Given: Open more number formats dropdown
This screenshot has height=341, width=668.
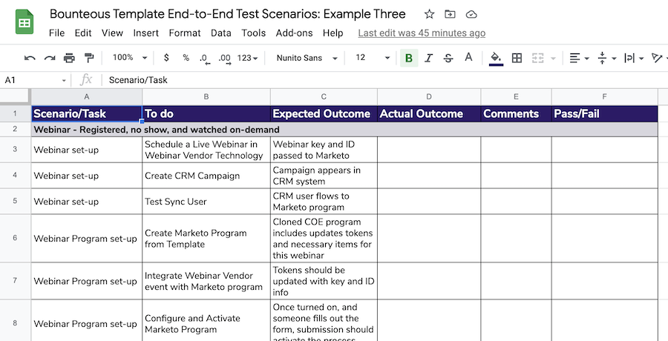Looking at the screenshot, I should 247,58.
